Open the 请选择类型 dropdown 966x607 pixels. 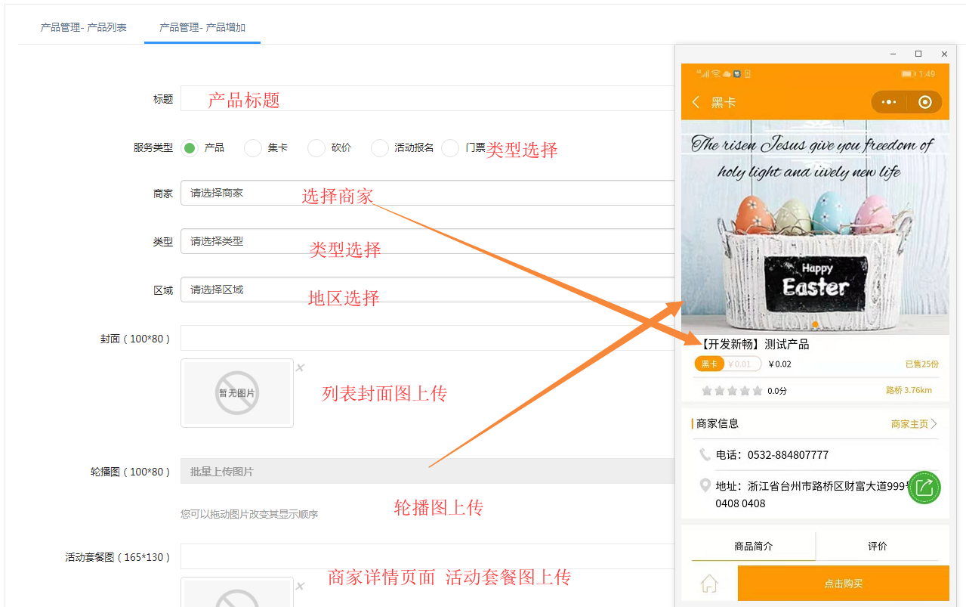[427, 241]
